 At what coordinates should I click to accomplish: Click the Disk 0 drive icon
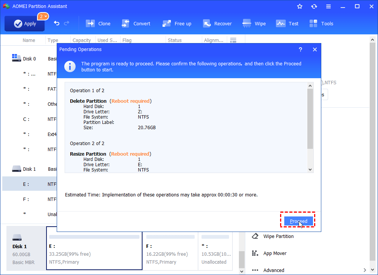point(16,58)
